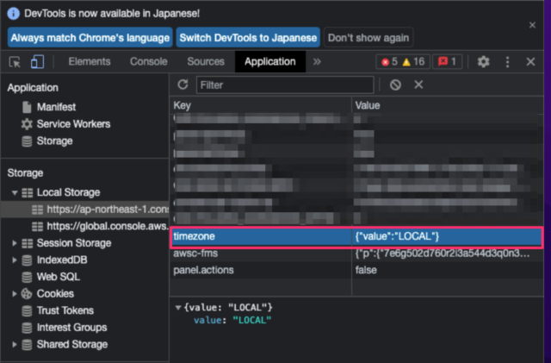This screenshot has height=363, width=551.
Task: Click the info icon in notification bar
Action: (14, 14)
